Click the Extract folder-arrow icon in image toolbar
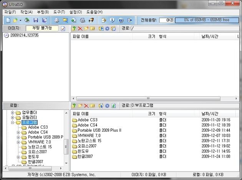Viewport: 242px width, 180px height. coord(101,28)
